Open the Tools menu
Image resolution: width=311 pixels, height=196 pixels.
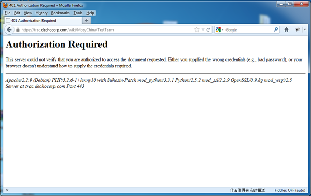(78, 13)
